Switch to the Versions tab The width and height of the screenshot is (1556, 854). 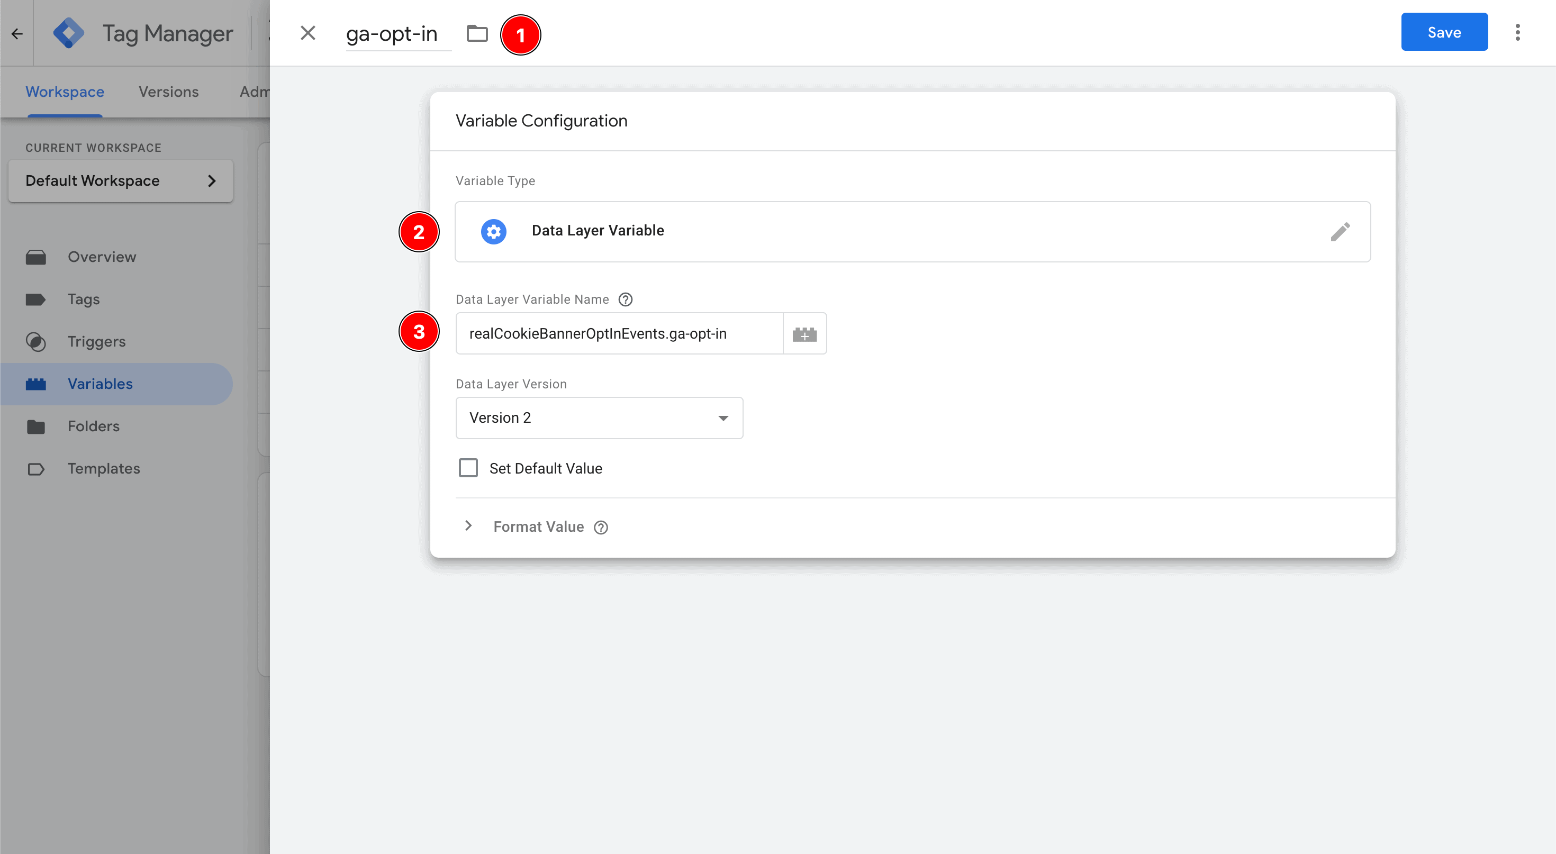(x=168, y=92)
